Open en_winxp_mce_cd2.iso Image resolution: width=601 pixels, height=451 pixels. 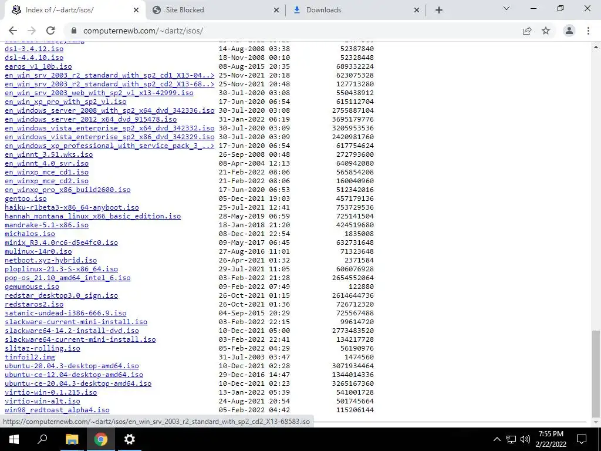click(46, 181)
